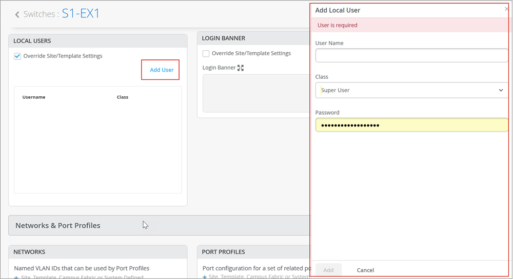Click the 'User is required' error message
This screenshot has height=279, width=513.
338,25
